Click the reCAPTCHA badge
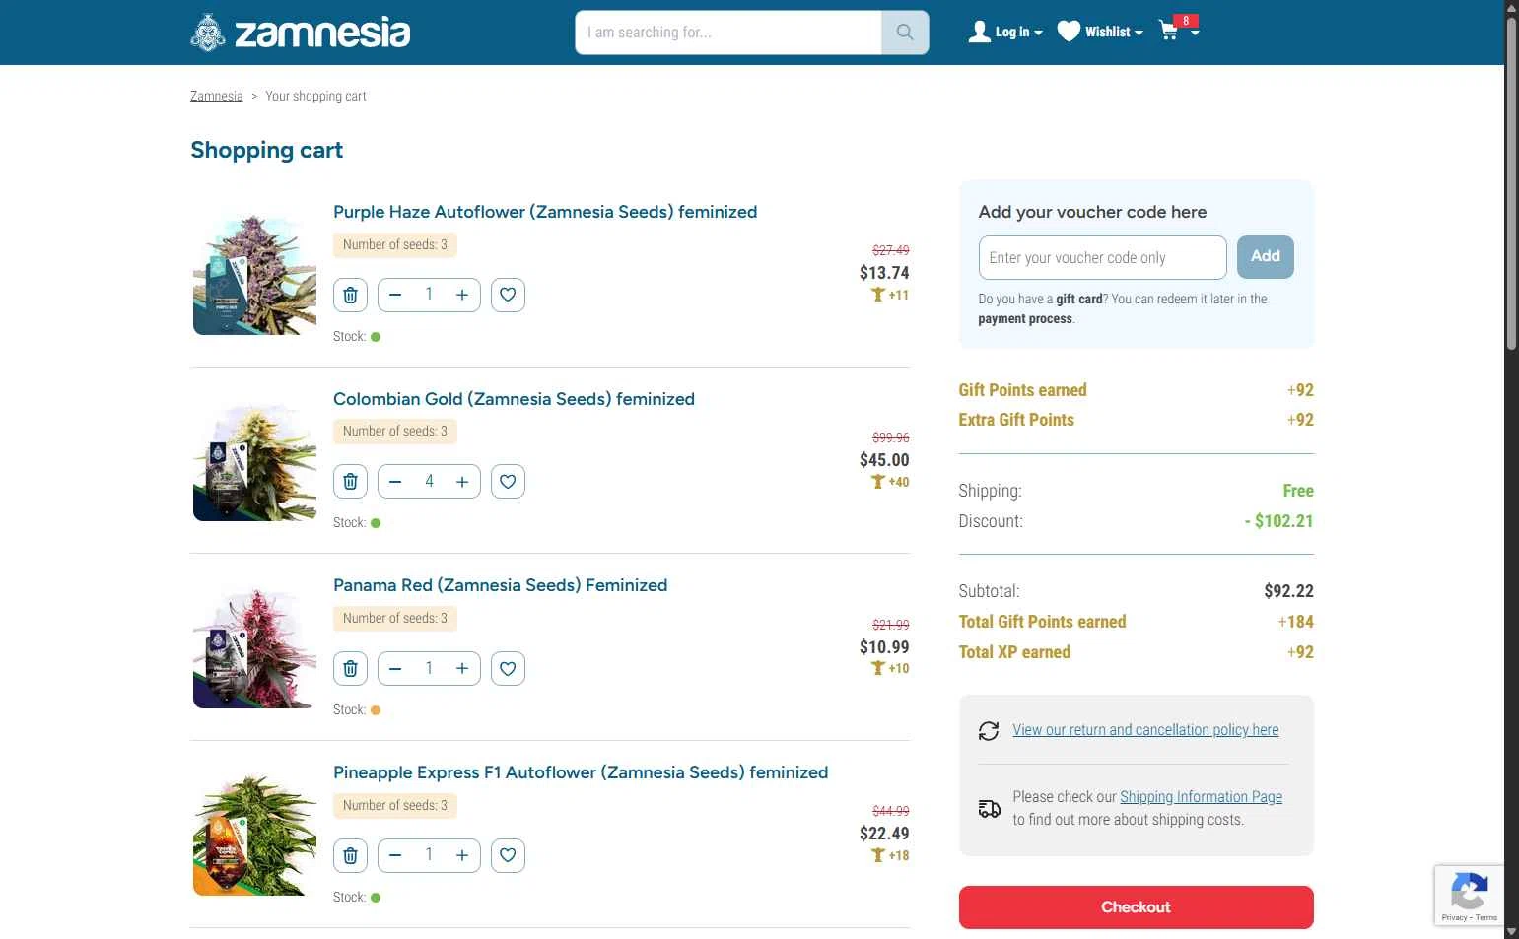The image size is (1519, 939). tap(1469, 896)
